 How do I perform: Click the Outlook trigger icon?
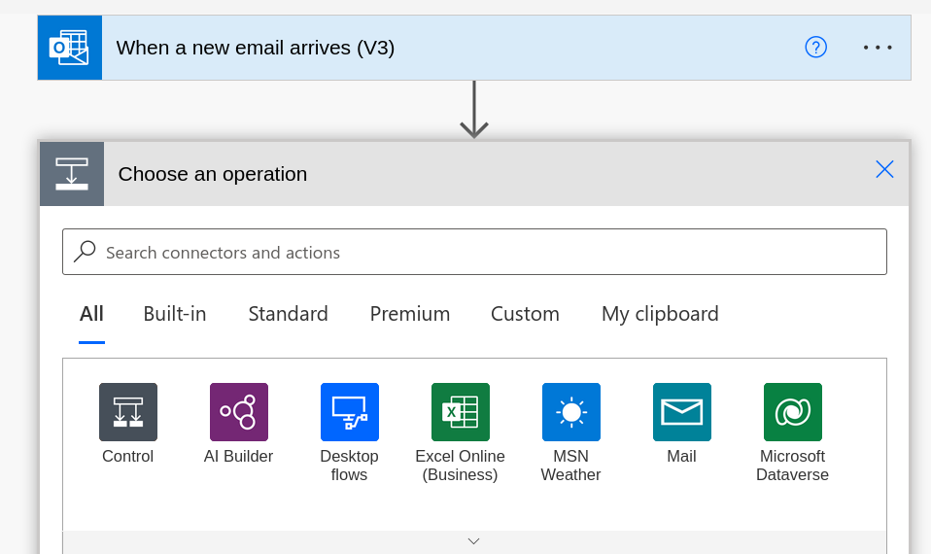click(70, 48)
